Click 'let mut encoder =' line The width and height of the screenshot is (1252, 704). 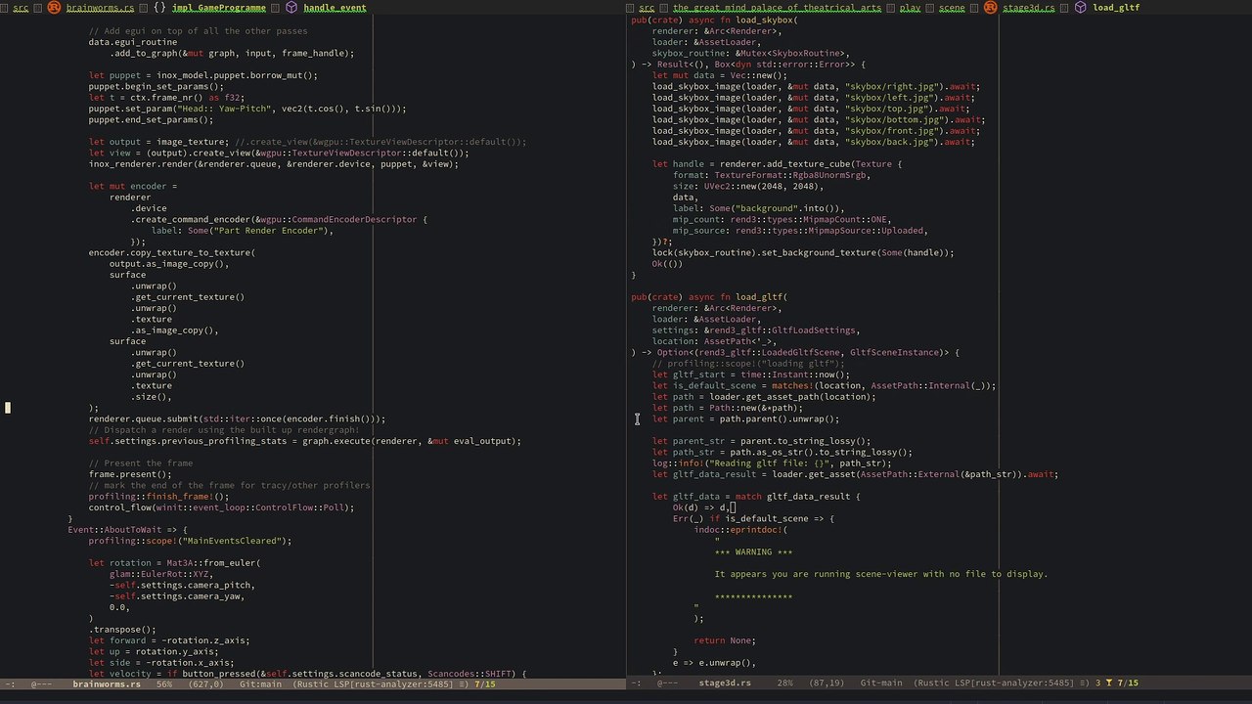(133, 186)
